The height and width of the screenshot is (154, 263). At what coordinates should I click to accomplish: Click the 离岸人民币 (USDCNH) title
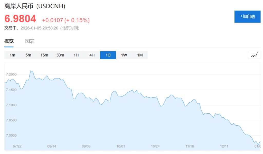point(35,6)
